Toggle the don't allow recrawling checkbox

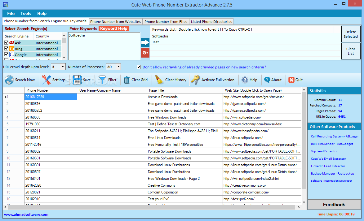pyautogui.click(x=139, y=67)
